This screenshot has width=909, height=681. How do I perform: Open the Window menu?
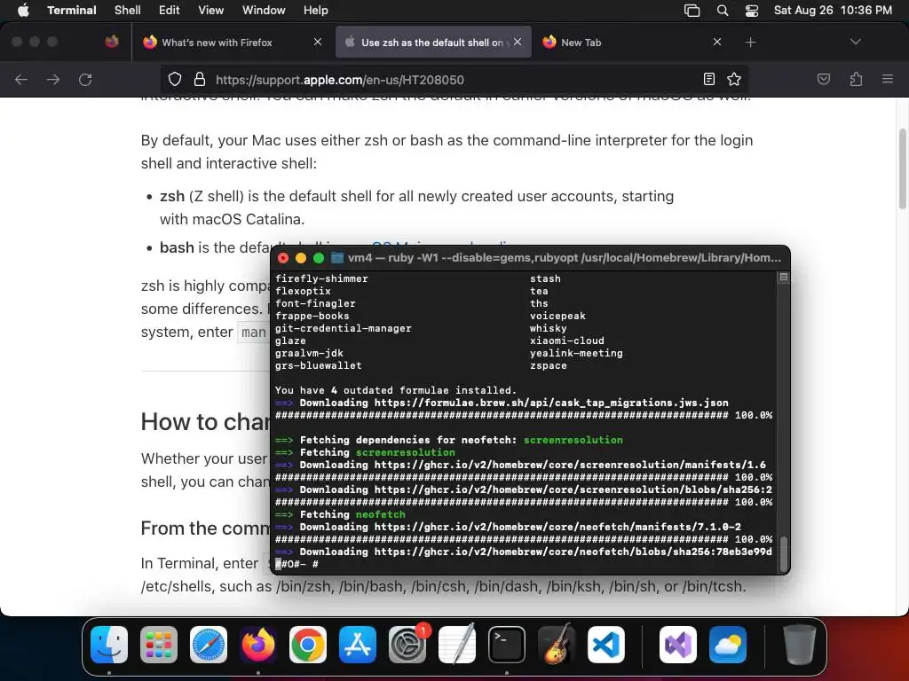coord(263,11)
